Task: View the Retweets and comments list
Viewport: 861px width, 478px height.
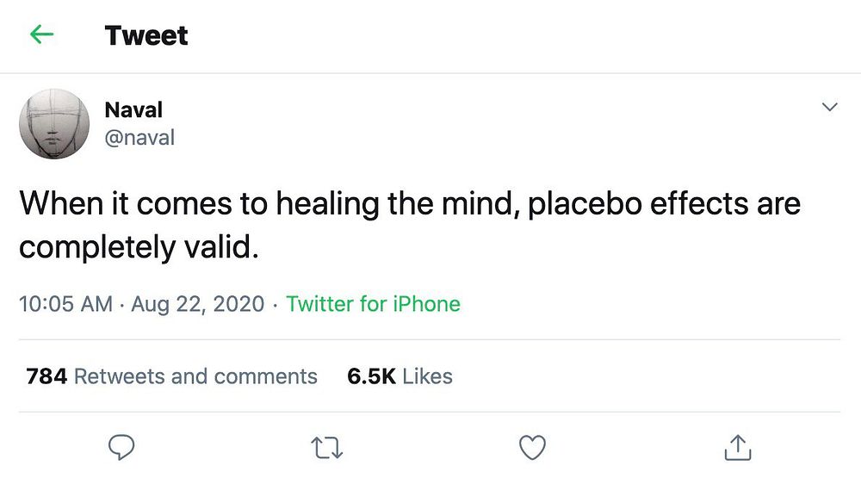Action: pyautogui.click(x=195, y=376)
